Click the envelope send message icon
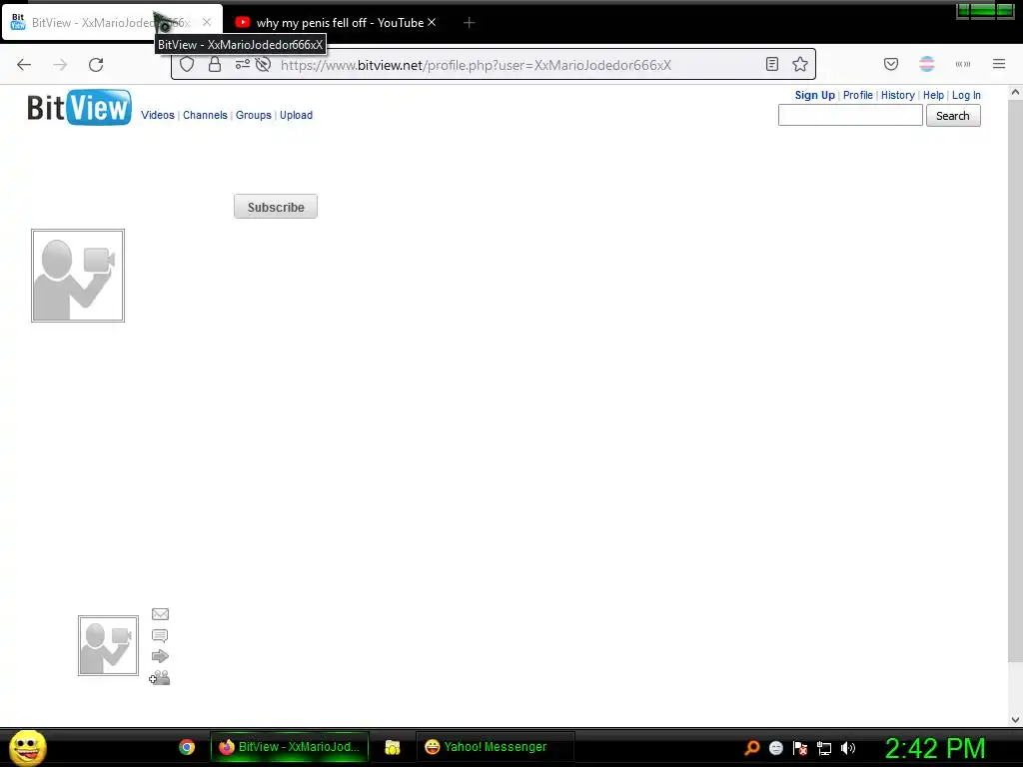 click(x=160, y=614)
